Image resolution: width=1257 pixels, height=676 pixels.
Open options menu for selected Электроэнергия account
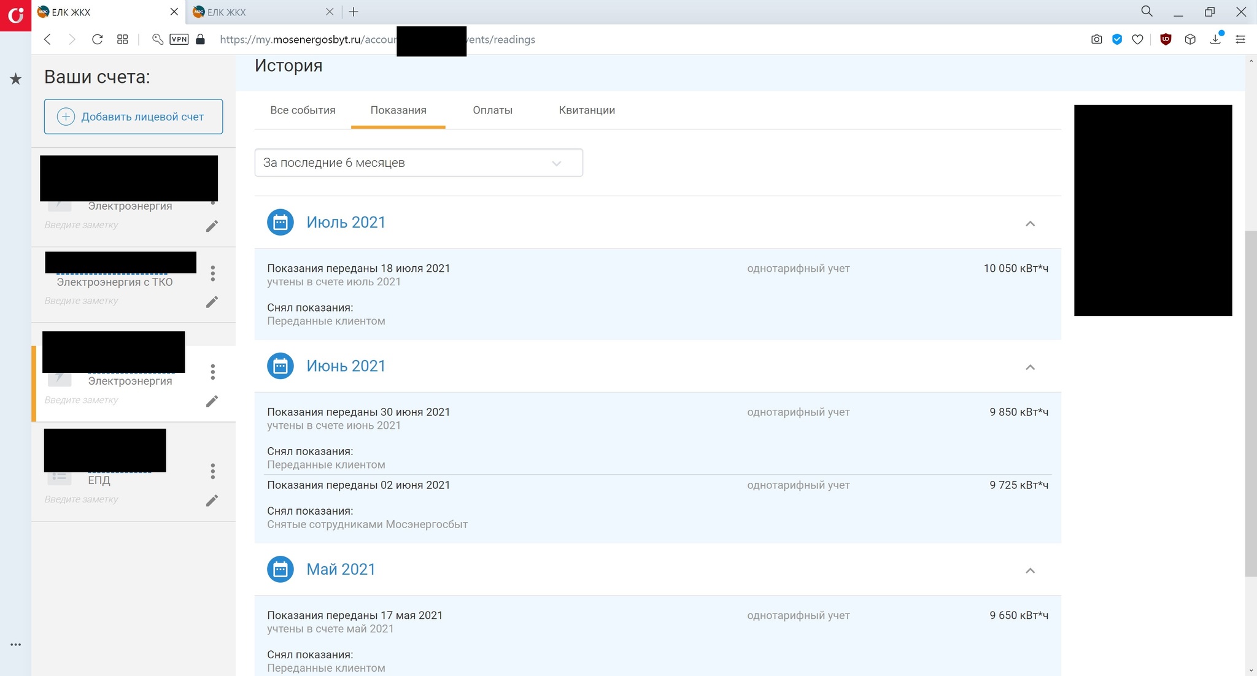[213, 372]
